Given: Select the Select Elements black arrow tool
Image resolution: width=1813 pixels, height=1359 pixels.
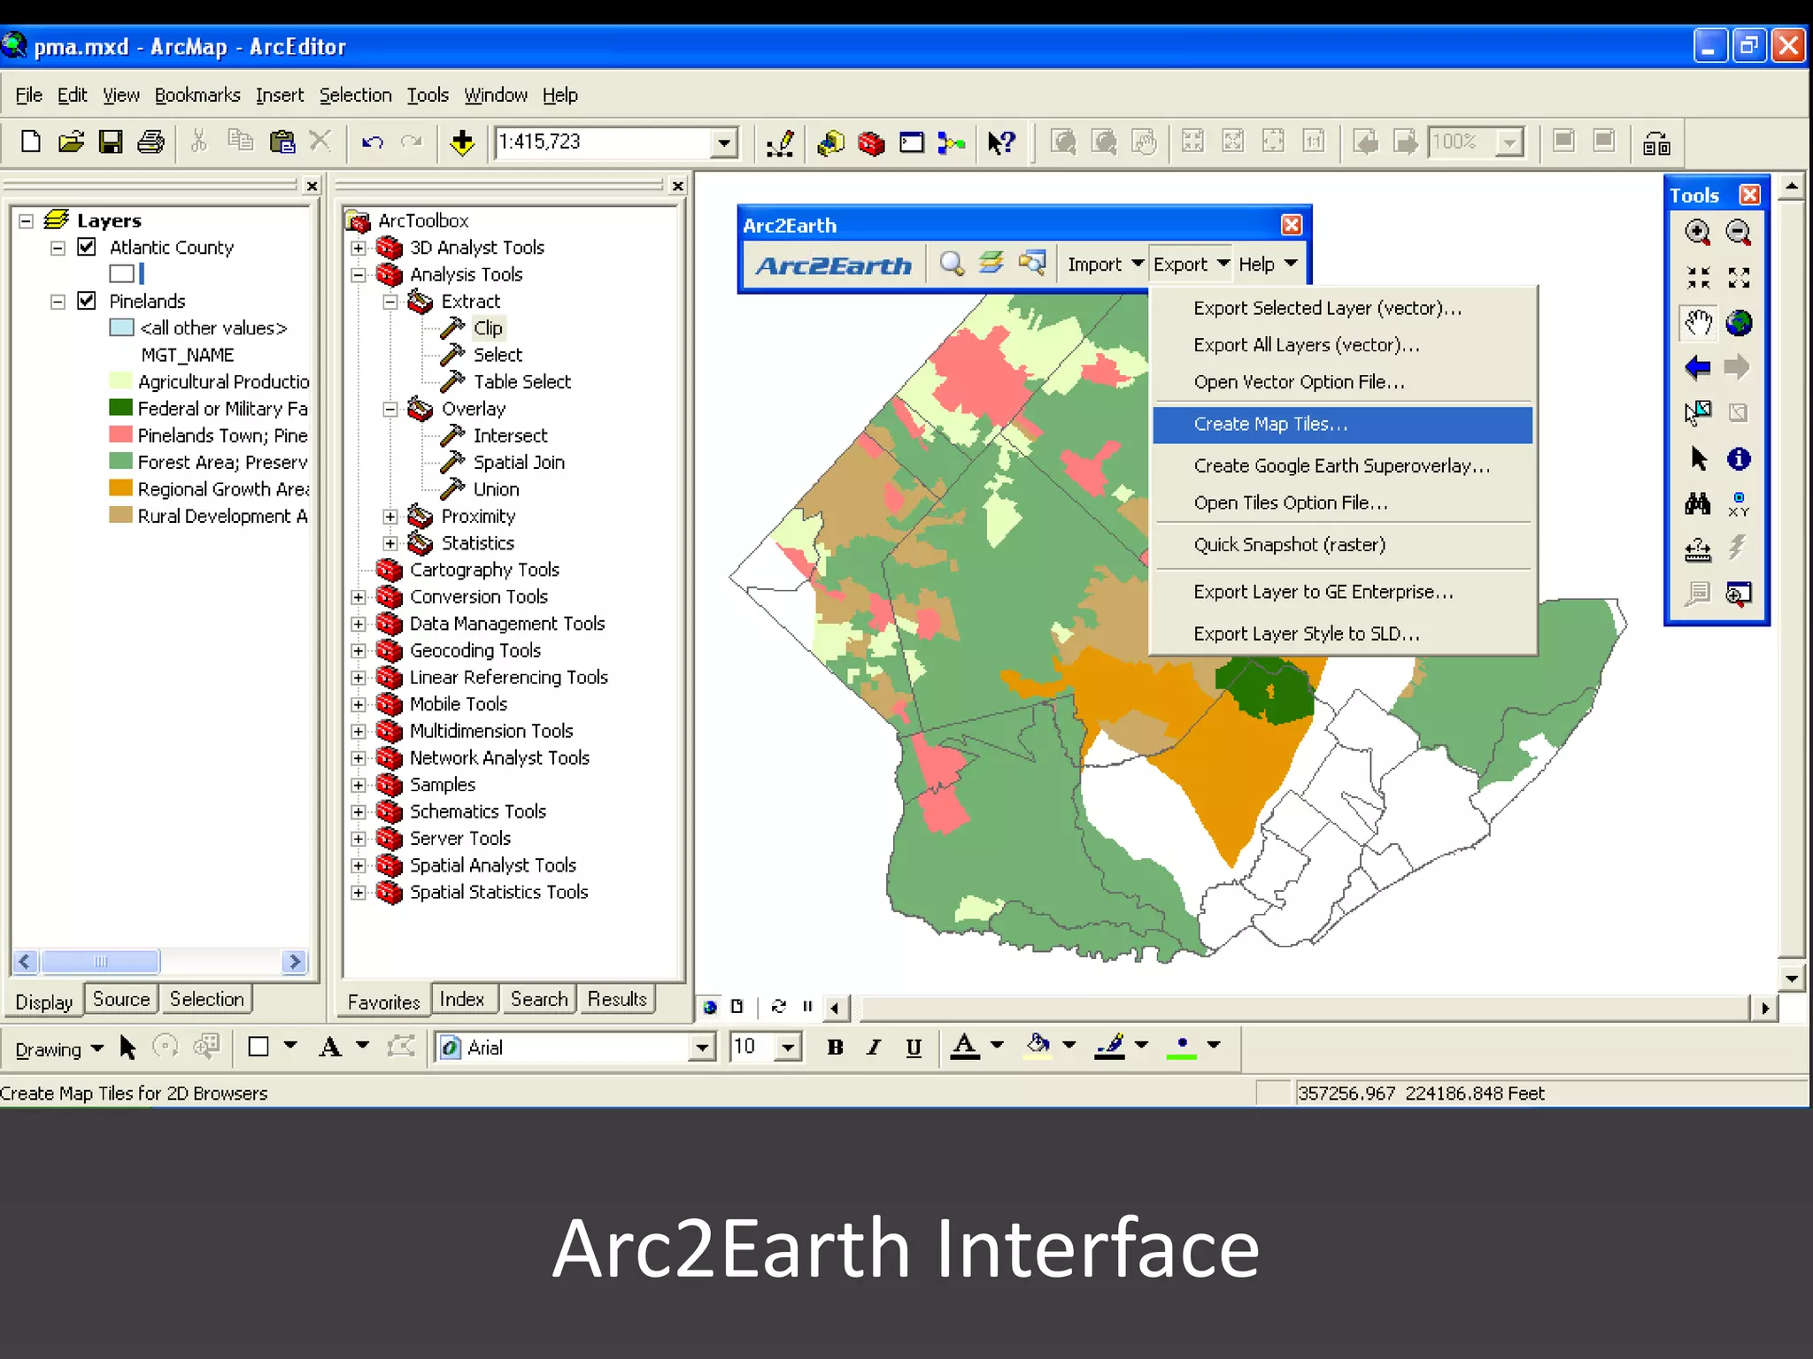Looking at the screenshot, I should click(x=1697, y=458).
